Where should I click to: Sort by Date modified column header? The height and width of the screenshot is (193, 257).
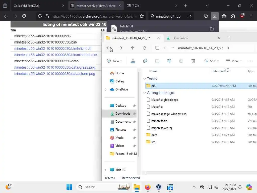(x=221, y=71)
